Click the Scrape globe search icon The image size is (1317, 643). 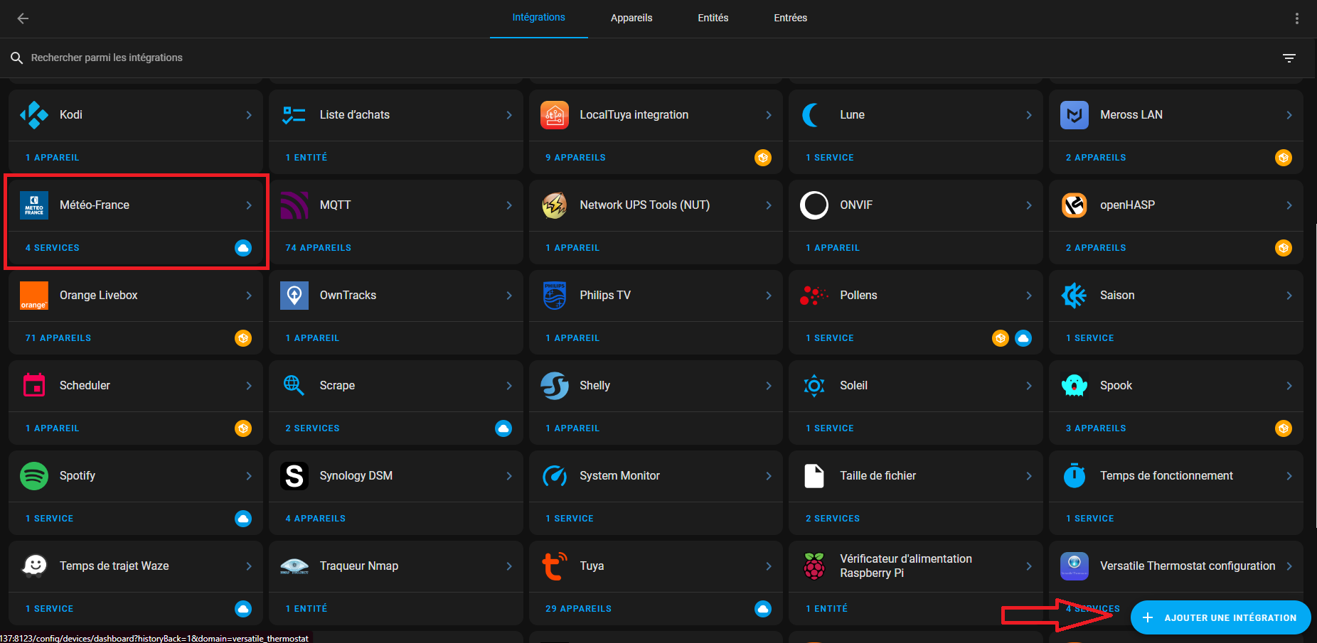coord(294,385)
